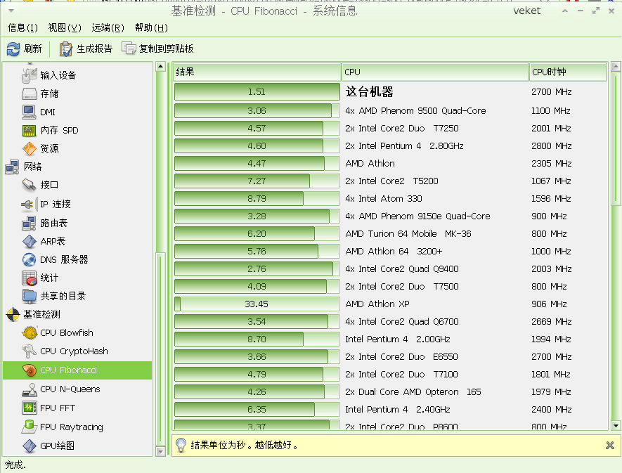Open the 帮助(H) menu
Viewport: 622px width, 473px height.
point(151,28)
